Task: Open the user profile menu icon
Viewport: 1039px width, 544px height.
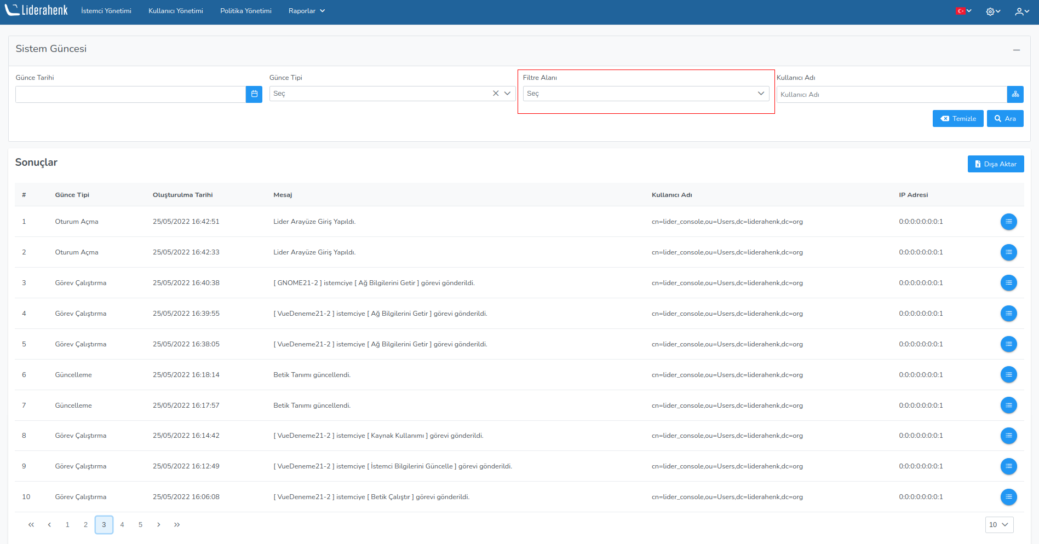Action: (x=1021, y=11)
